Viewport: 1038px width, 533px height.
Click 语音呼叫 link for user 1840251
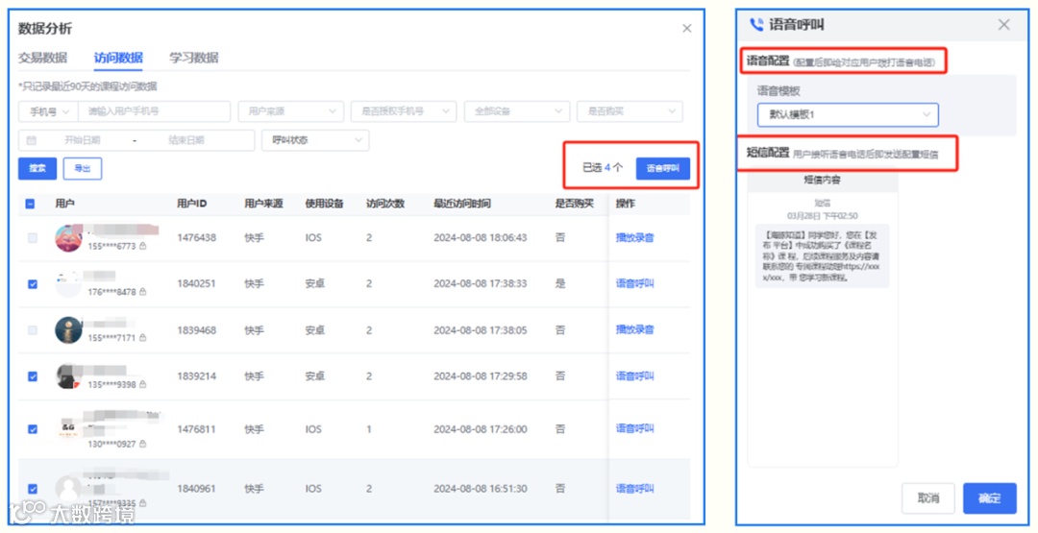(x=635, y=283)
